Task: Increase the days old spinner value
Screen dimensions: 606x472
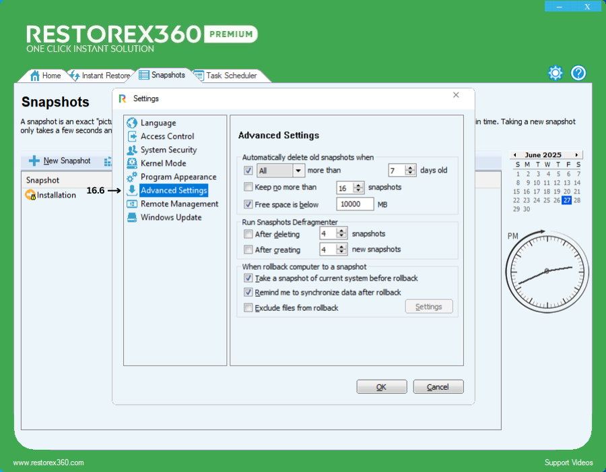Action: pos(411,168)
